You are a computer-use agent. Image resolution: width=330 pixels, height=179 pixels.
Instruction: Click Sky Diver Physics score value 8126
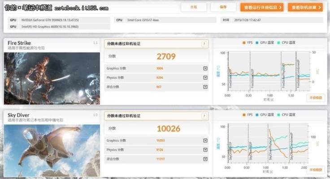click(160, 150)
